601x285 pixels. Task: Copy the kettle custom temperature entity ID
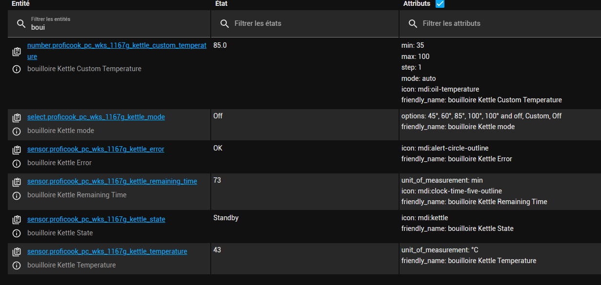coord(17,51)
